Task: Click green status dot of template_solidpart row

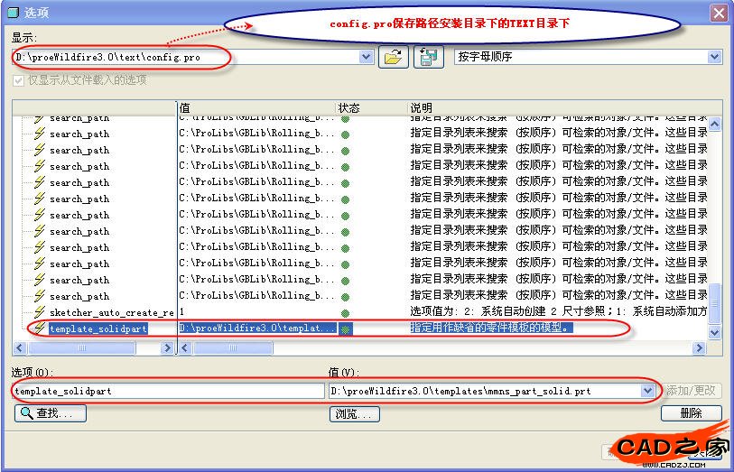Action: point(346,329)
